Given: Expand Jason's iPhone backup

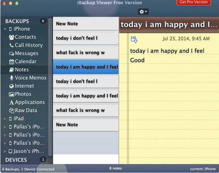Looking at the screenshot, I should click(x=5, y=152).
